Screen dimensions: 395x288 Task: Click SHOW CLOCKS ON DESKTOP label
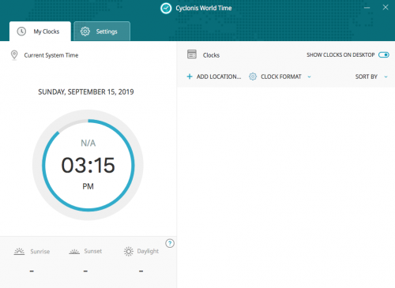click(340, 54)
